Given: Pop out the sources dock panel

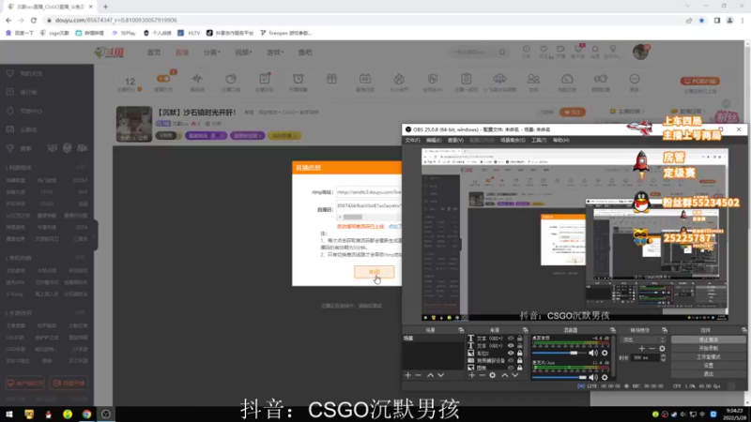Looking at the screenshot, I should tap(525, 330).
